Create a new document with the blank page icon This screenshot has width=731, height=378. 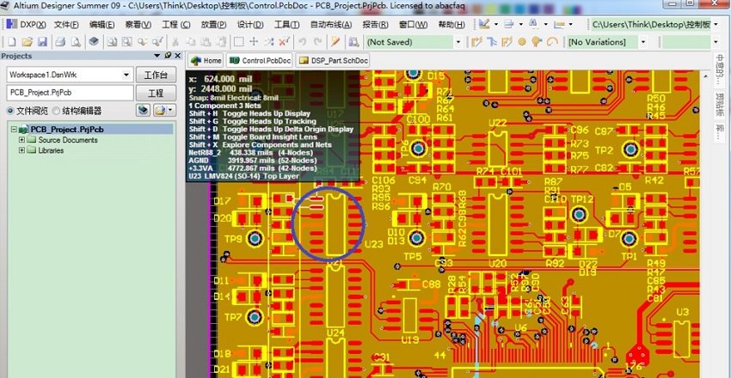12,42
